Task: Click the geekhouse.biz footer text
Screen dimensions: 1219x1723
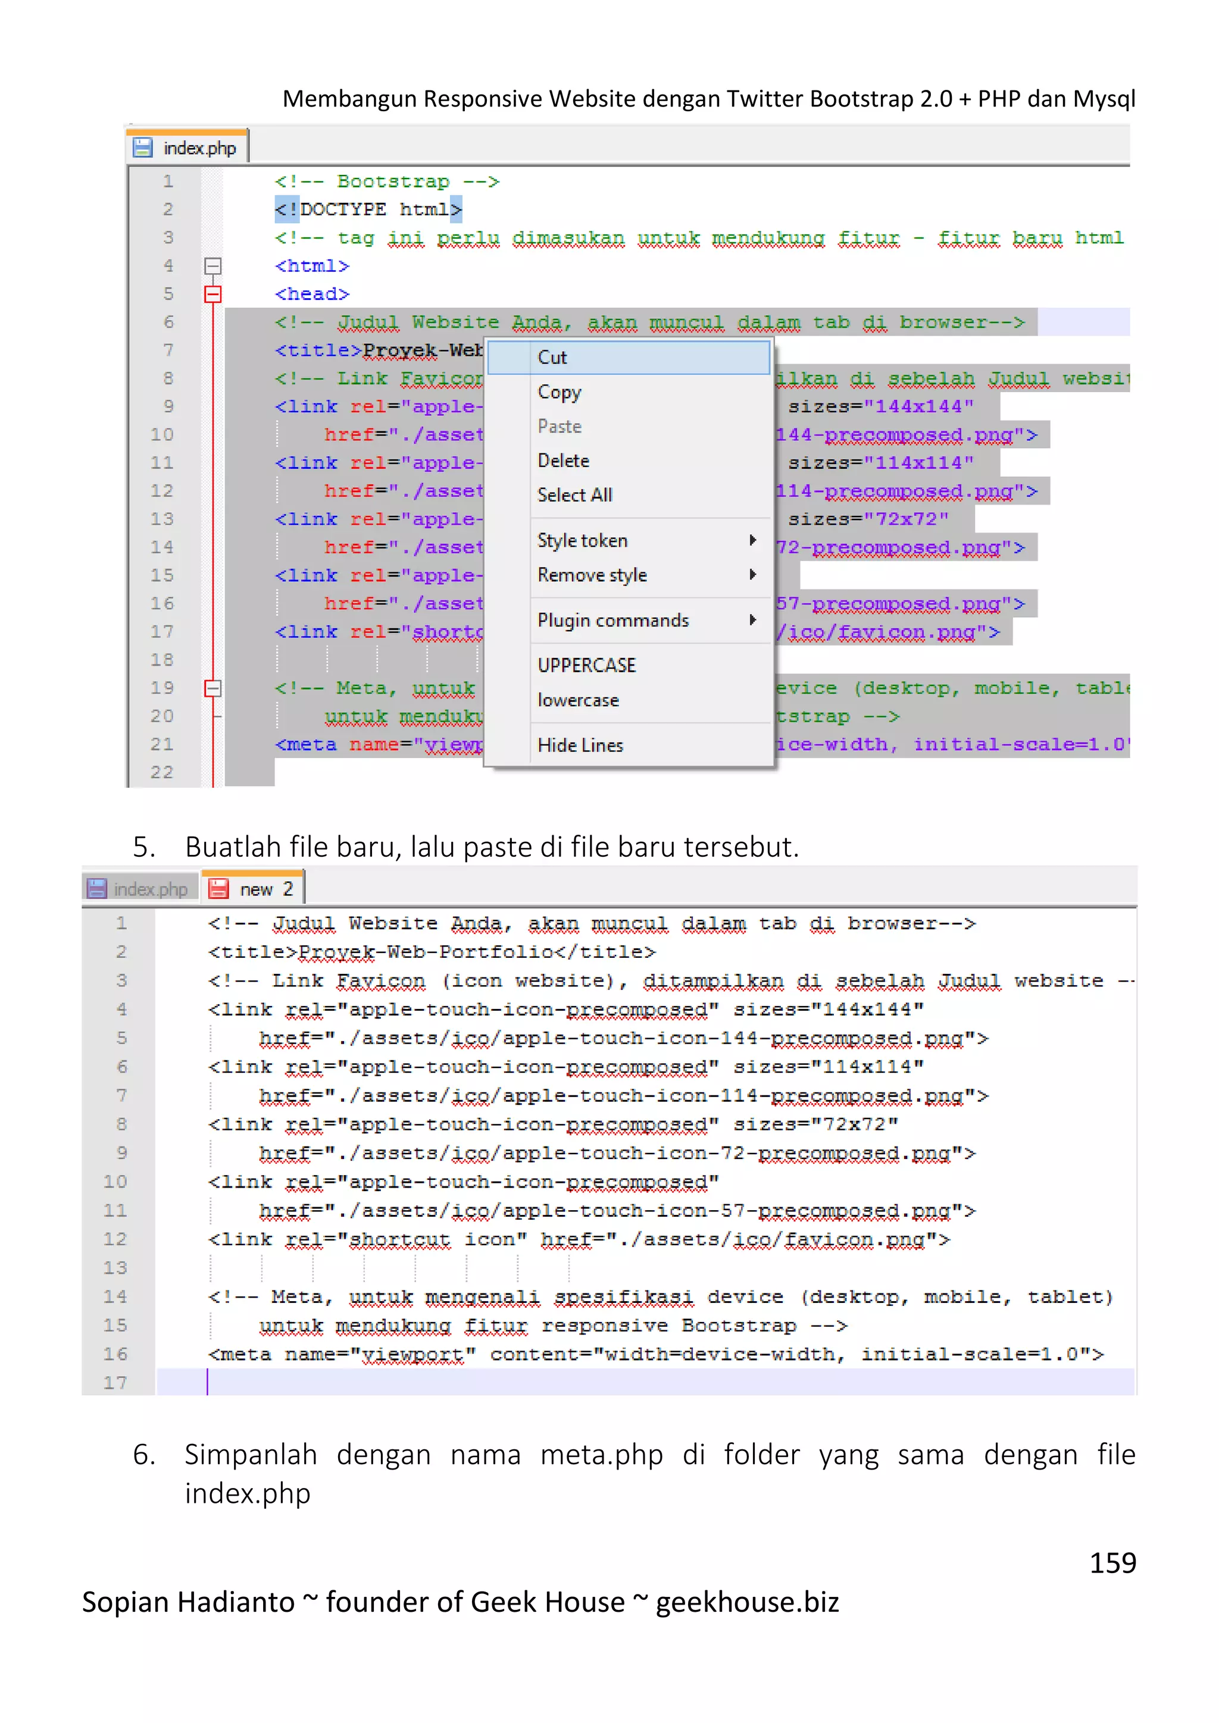Action: (x=747, y=1602)
